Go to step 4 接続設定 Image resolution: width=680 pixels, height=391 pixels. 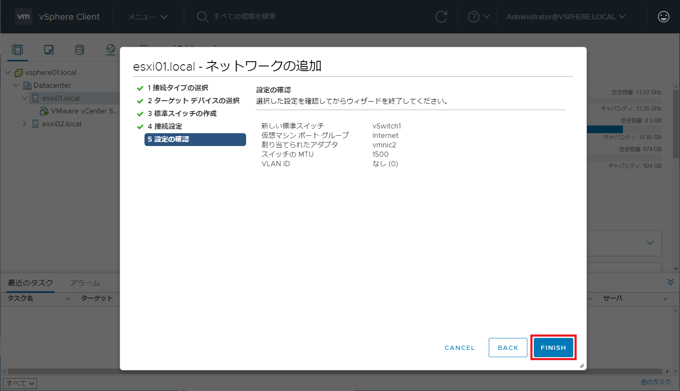click(x=165, y=126)
